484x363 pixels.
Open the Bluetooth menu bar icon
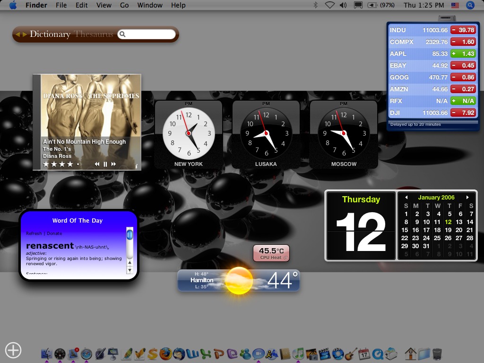[x=315, y=5]
